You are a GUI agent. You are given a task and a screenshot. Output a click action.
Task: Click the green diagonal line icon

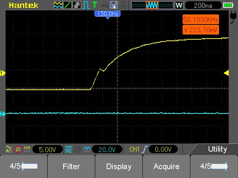coord(67,5)
